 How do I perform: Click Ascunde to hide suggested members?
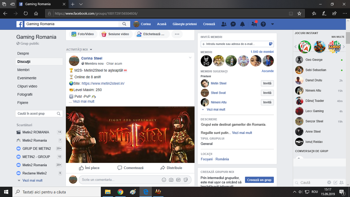pyautogui.click(x=268, y=71)
